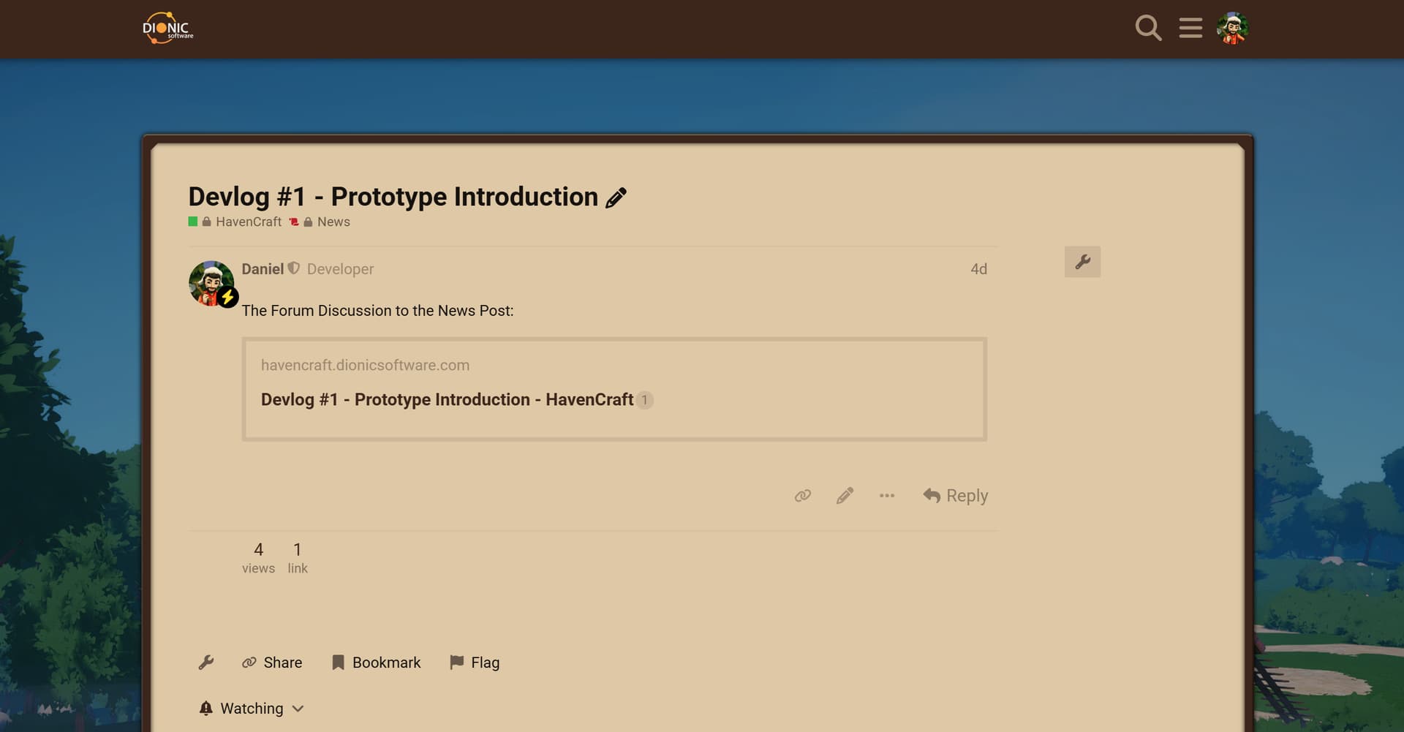The image size is (1404, 732).
Task: Click the 1 link statistic
Action: 298,558
